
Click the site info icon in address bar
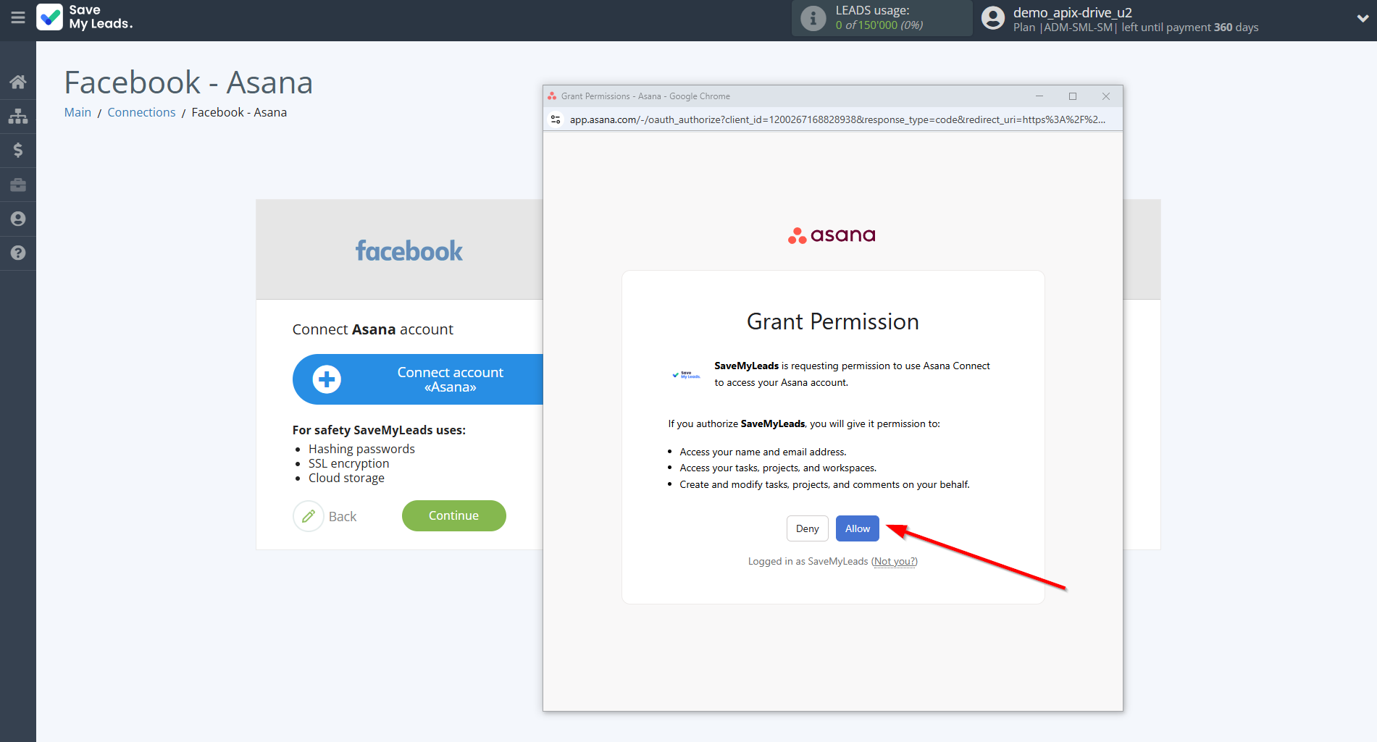click(x=556, y=119)
